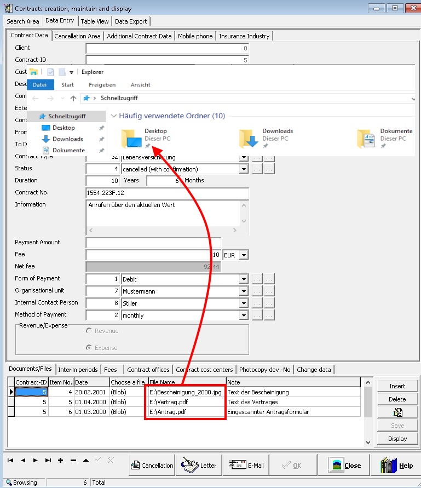Go to first record navigator arrow
Screen dimensions: 421x488
[10, 460]
